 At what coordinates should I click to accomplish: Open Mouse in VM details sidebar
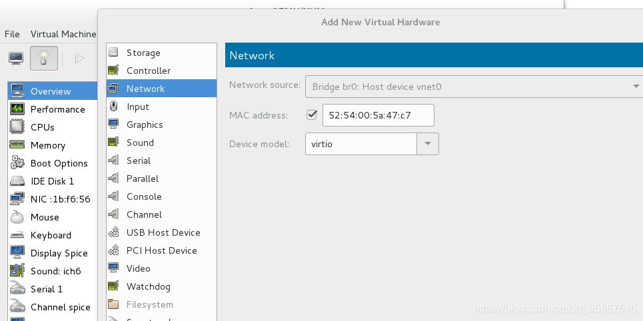(x=53, y=217)
